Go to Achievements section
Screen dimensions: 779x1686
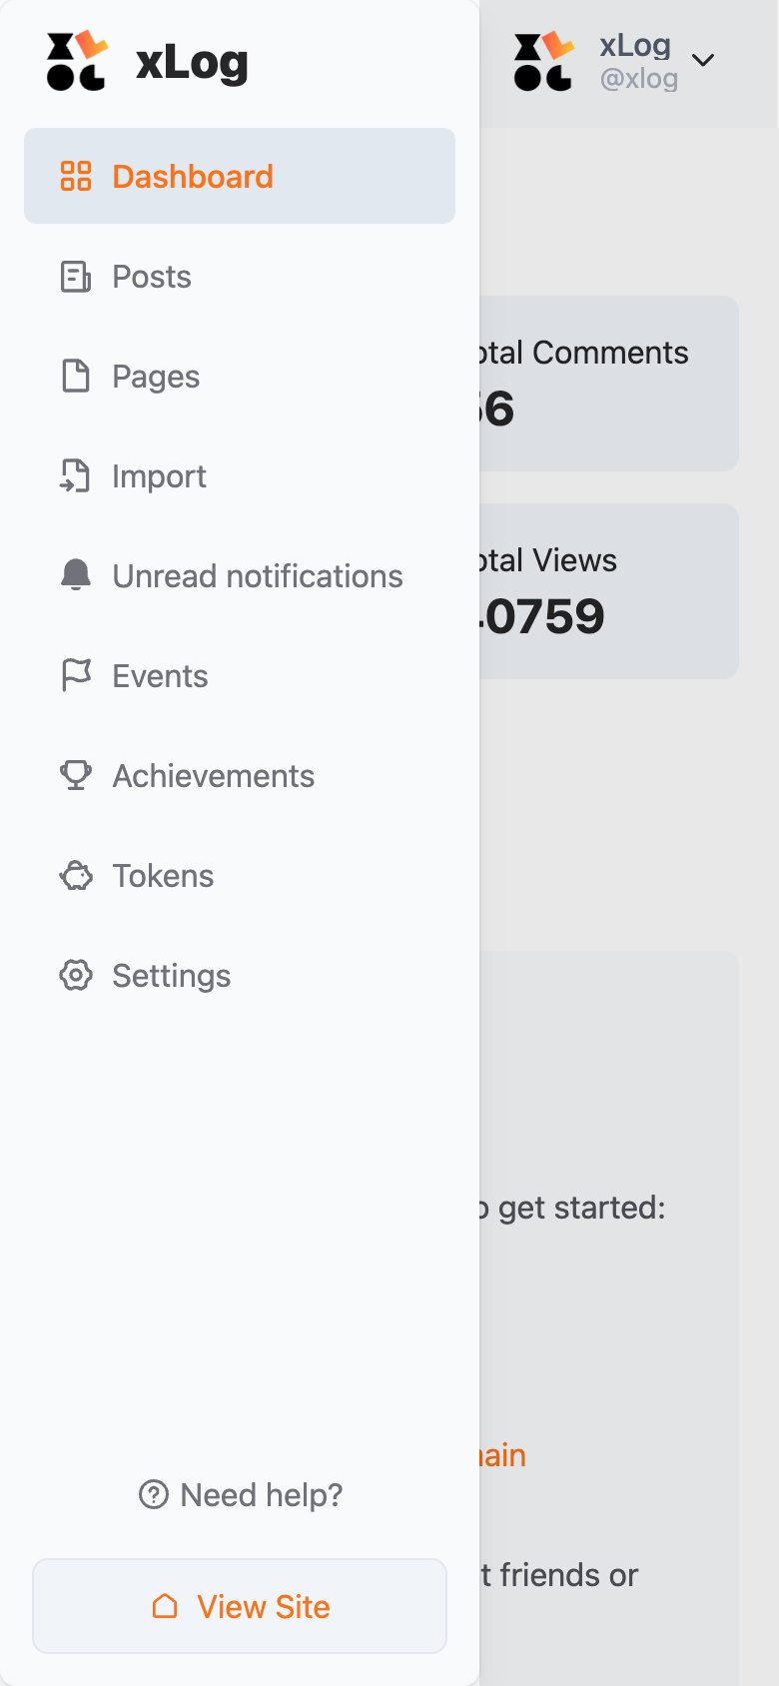[240, 775]
